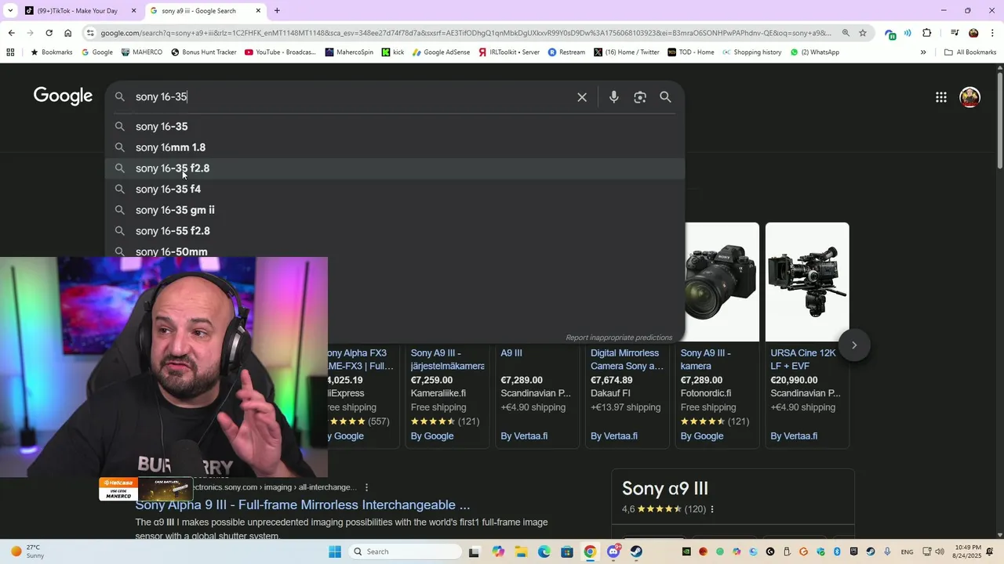Open the YouTube Broadcast bookmark
Viewport: 1004px width, 564px height.
point(280,52)
